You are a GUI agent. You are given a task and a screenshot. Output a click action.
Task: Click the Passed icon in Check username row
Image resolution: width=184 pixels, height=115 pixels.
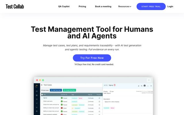[62, 101]
